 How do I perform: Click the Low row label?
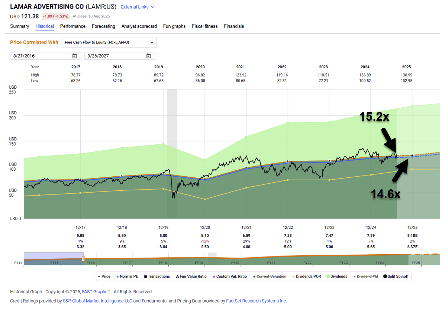pos(35,81)
